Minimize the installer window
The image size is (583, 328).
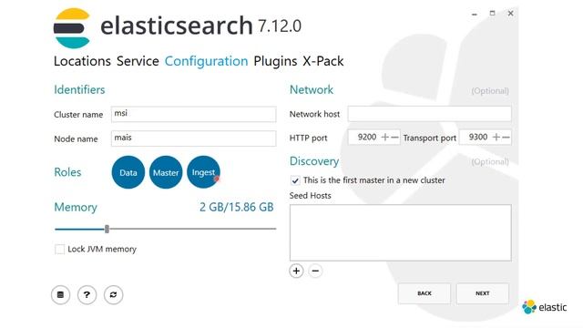[475, 14]
